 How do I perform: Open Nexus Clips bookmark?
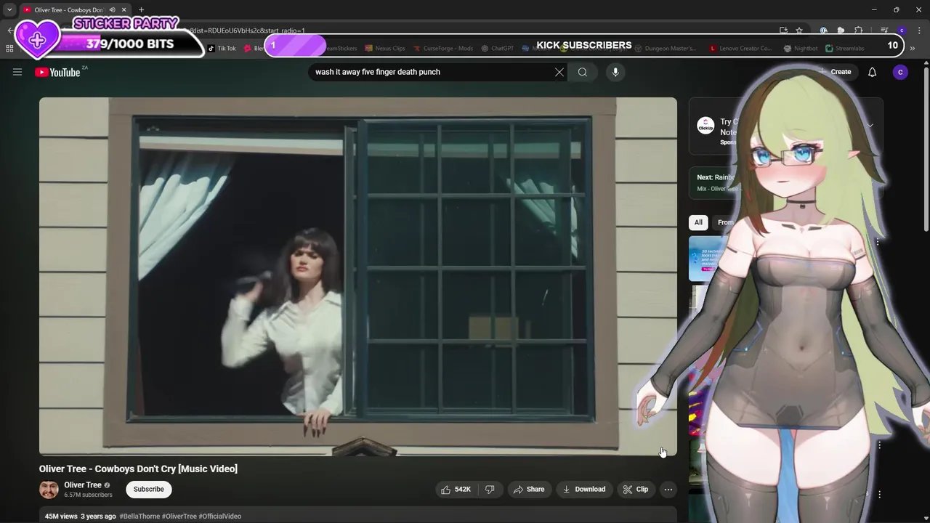385,49
